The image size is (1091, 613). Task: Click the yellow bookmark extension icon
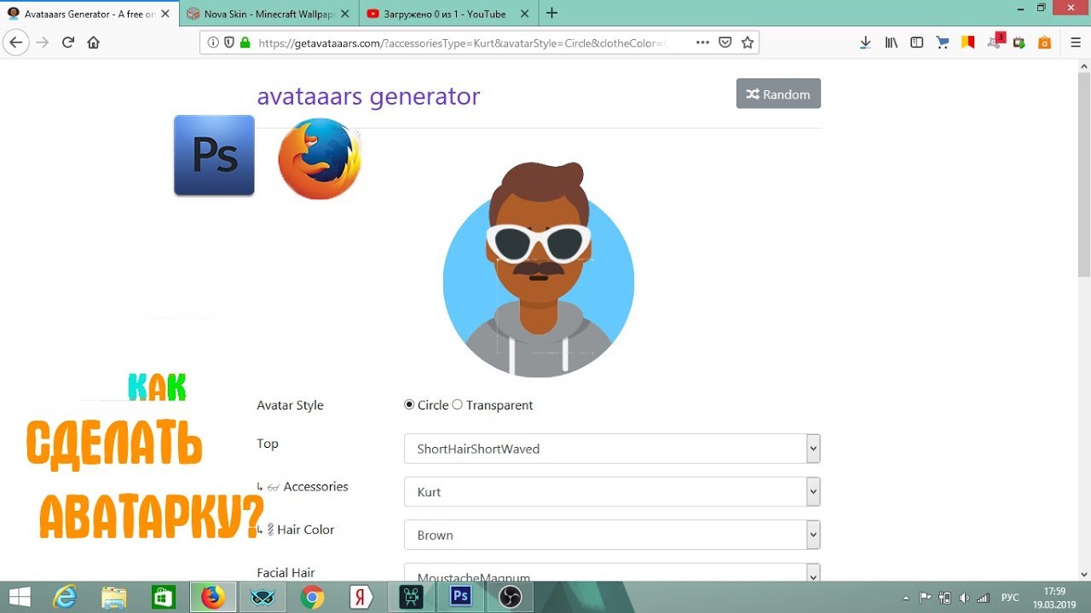tap(968, 43)
